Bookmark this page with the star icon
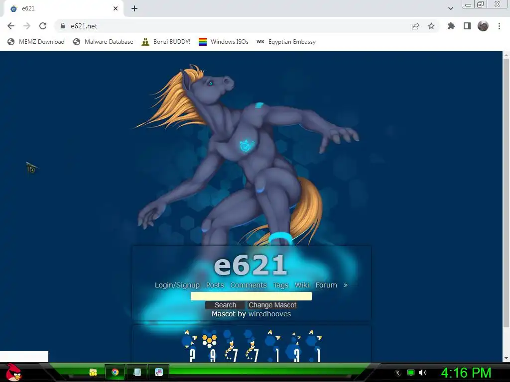The width and height of the screenshot is (510, 382). pos(431,26)
